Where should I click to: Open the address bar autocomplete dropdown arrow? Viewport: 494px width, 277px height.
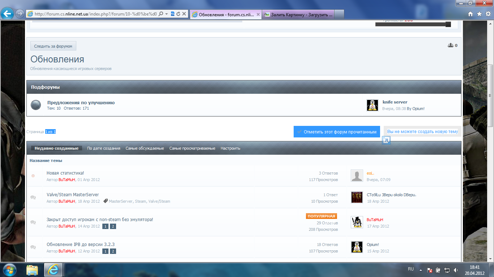click(166, 14)
